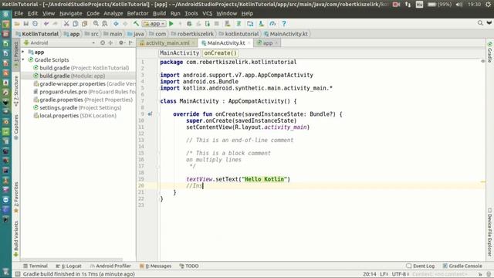Select the src breadcrumb folder
The width and height of the screenshot is (494, 278).
tap(92, 34)
